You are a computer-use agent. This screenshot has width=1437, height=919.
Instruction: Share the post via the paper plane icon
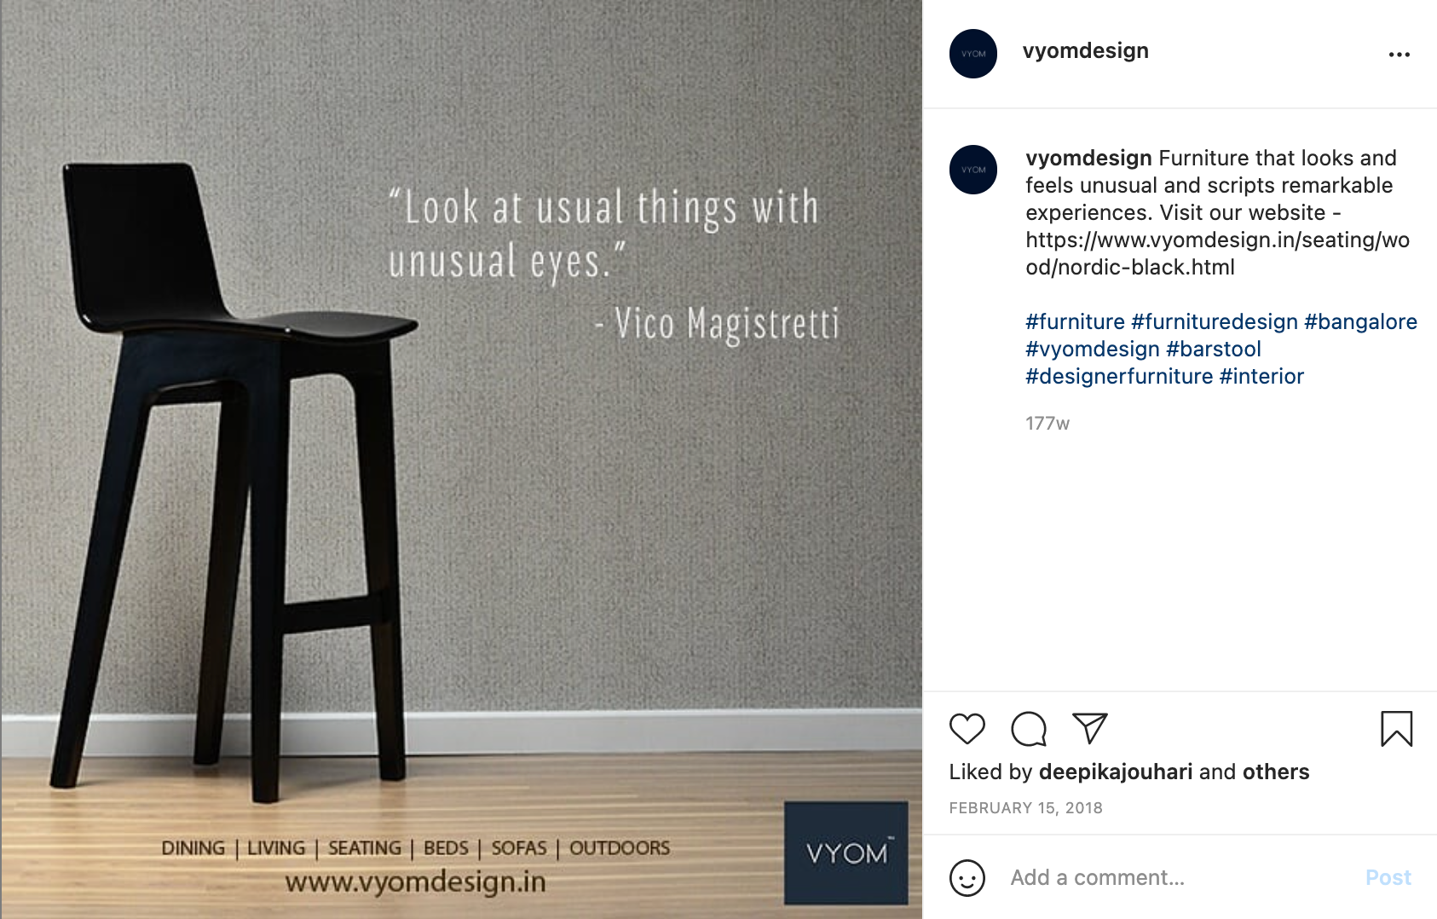point(1089,728)
